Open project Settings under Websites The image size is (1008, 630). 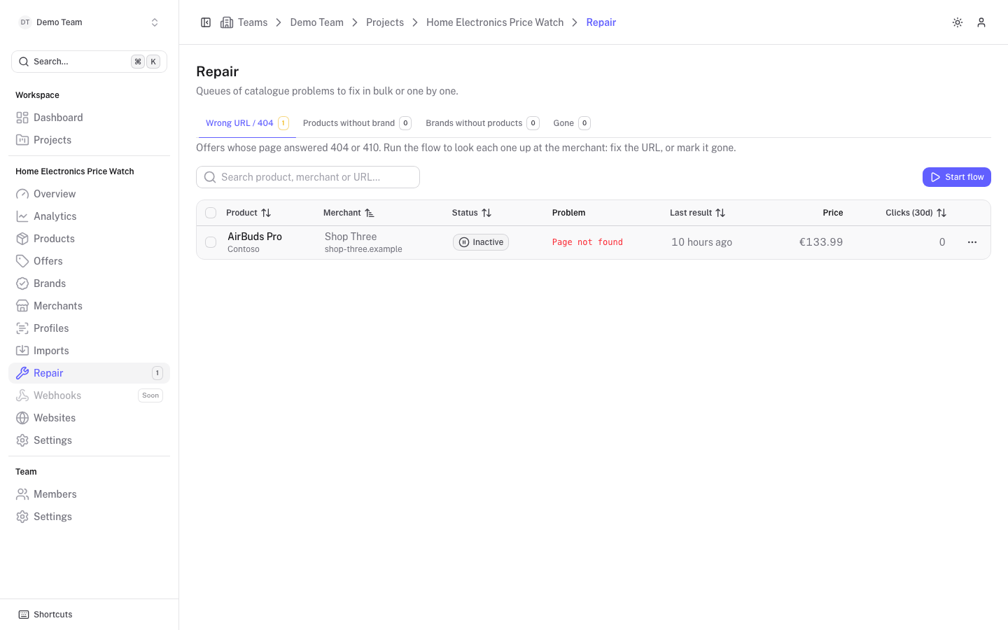pos(89,440)
